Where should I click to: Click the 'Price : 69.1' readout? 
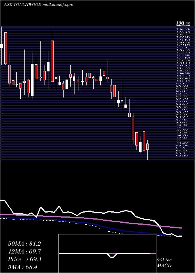(x=25, y=259)
